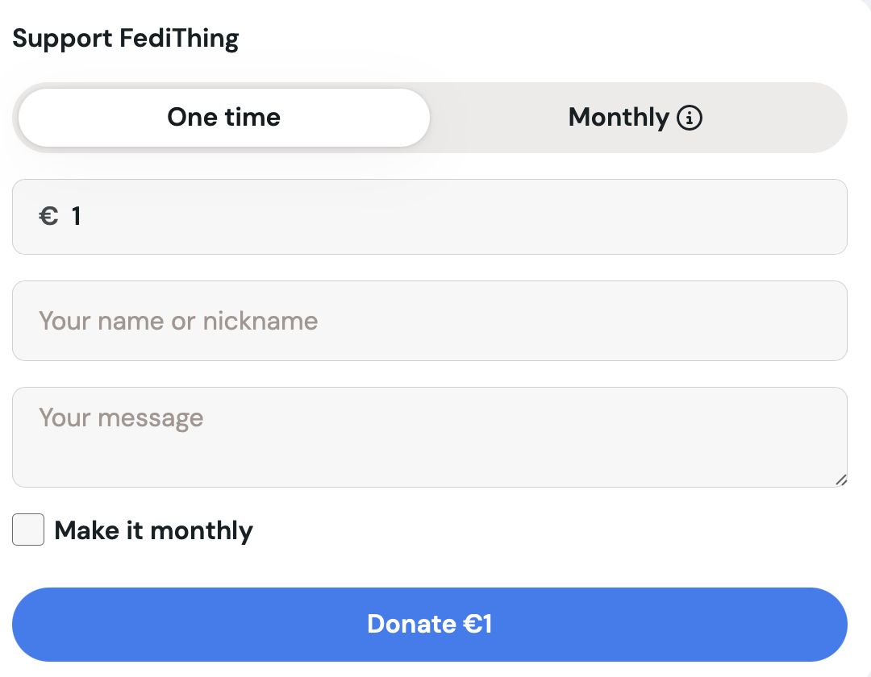Image resolution: width=871 pixels, height=677 pixels.
Task: Select the One time tab
Action: click(x=223, y=118)
